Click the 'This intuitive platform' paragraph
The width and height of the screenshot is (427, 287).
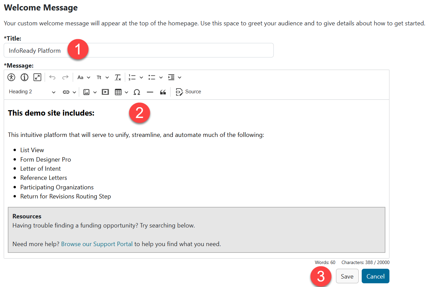point(136,135)
